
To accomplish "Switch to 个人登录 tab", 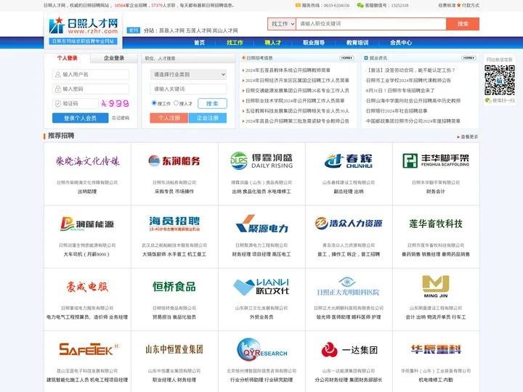I will 67,58.
